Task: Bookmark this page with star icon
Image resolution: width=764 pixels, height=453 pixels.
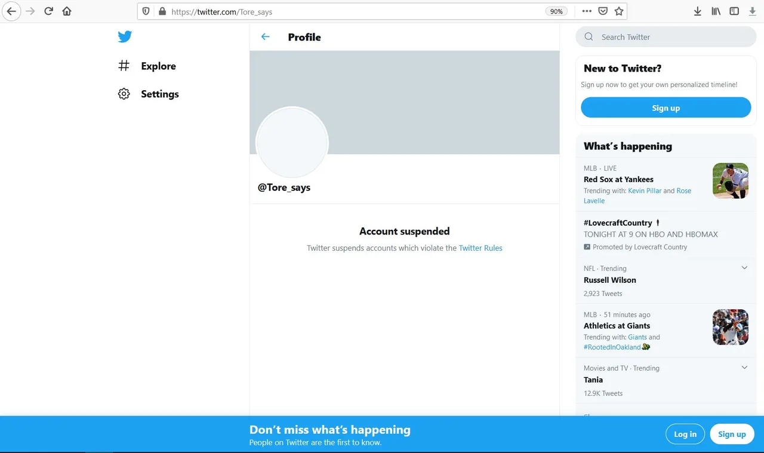Action: pyautogui.click(x=619, y=11)
